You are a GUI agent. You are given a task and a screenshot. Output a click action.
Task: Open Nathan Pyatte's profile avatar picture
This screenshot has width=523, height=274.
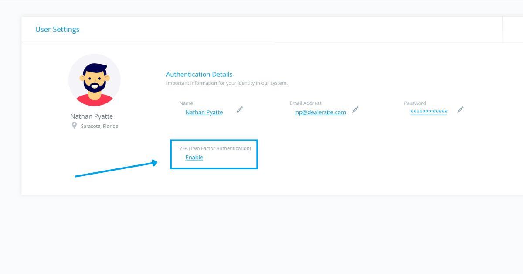95,79
